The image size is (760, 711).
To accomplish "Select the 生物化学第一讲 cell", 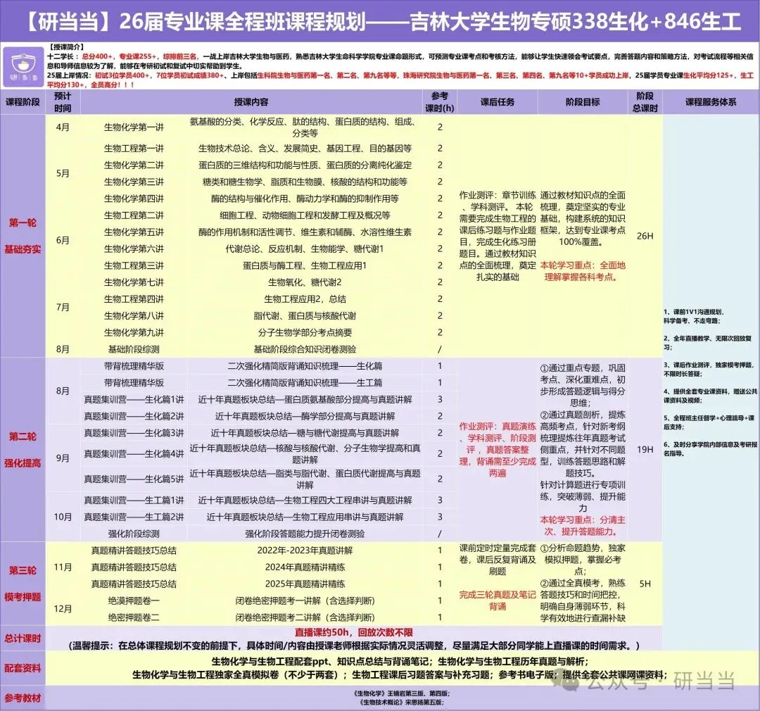I will (134, 127).
